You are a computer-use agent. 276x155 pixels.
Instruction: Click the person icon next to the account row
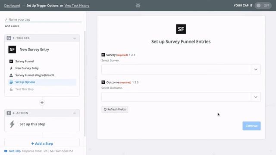tap(11, 75)
